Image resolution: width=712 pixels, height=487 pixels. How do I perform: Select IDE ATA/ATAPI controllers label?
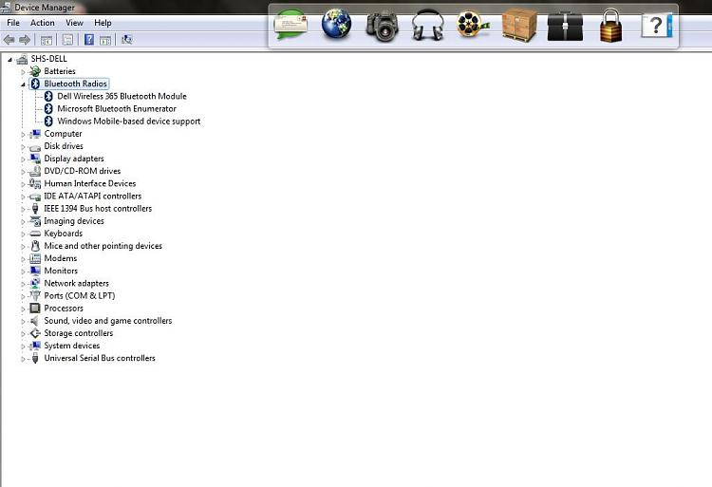93,197
